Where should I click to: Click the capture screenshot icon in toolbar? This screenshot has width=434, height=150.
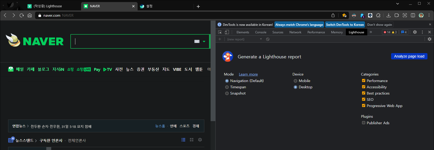coord(405,15)
